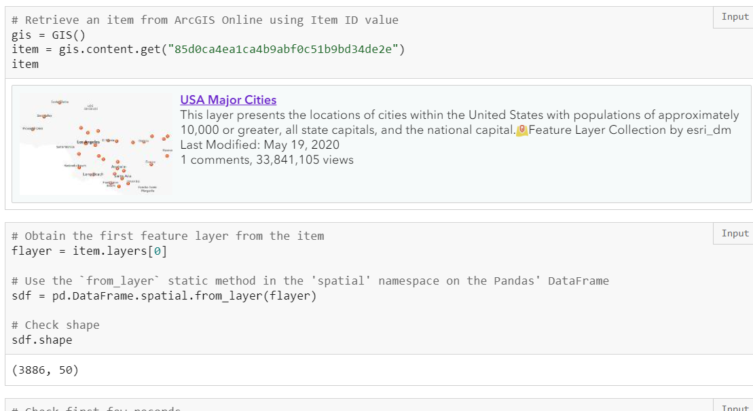Viewport: 753px width, 411px height.
Task: Click the Input label of the flayer cell
Action: pos(735,234)
